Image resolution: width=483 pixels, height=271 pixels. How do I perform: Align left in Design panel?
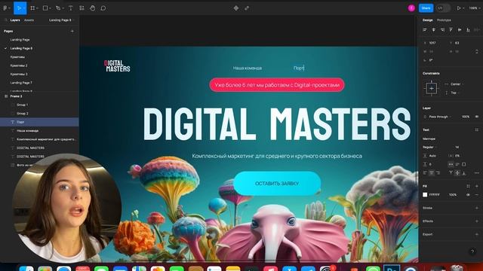425,30
